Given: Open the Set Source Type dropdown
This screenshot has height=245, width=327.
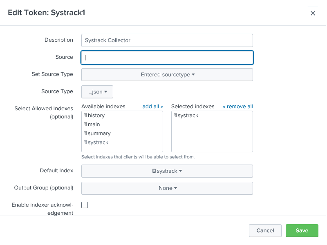Looking at the screenshot, I should [167, 75].
